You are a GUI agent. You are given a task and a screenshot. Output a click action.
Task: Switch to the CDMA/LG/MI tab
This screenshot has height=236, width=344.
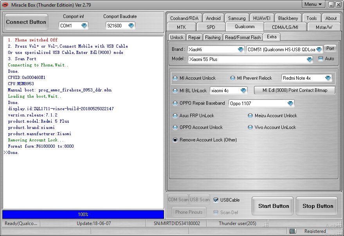tap(285, 27)
